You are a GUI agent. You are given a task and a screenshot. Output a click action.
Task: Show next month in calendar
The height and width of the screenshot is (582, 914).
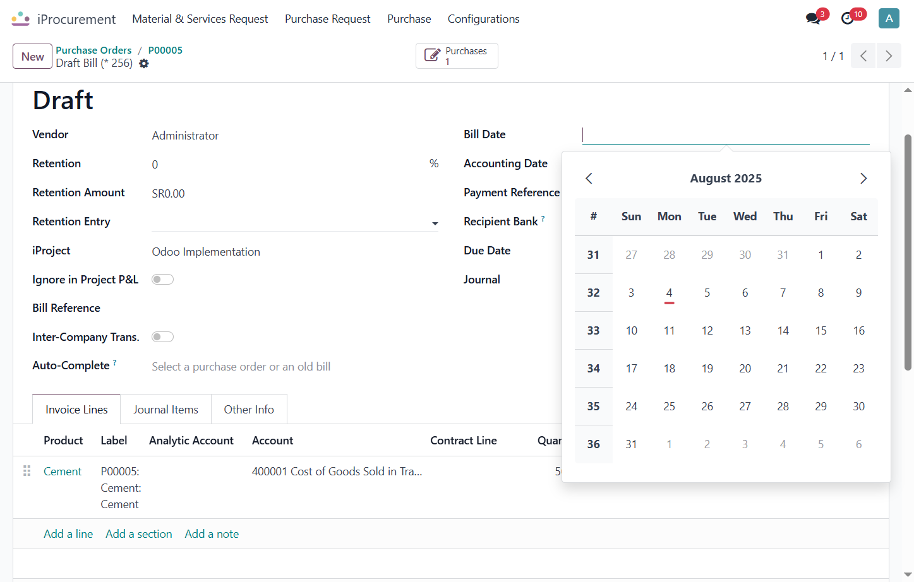(863, 179)
